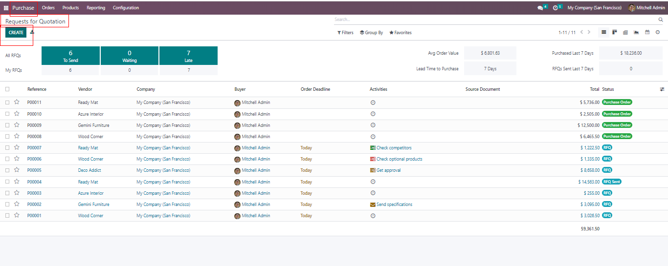Viewport: 668px width, 266px height.
Task: Open the conversations messages icon
Action: (540, 8)
